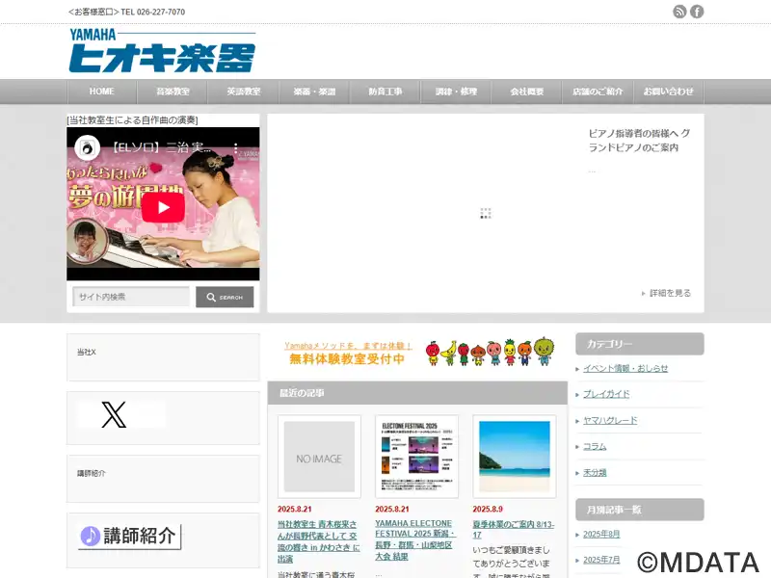The image size is (771, 578).
Task: Go to HOME in the navigation
Action: (x=102, y=92)
